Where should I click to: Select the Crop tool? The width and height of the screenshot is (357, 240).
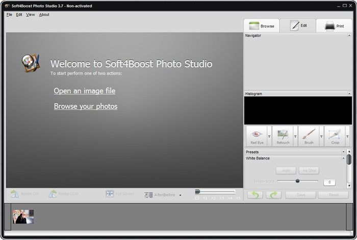335,136
